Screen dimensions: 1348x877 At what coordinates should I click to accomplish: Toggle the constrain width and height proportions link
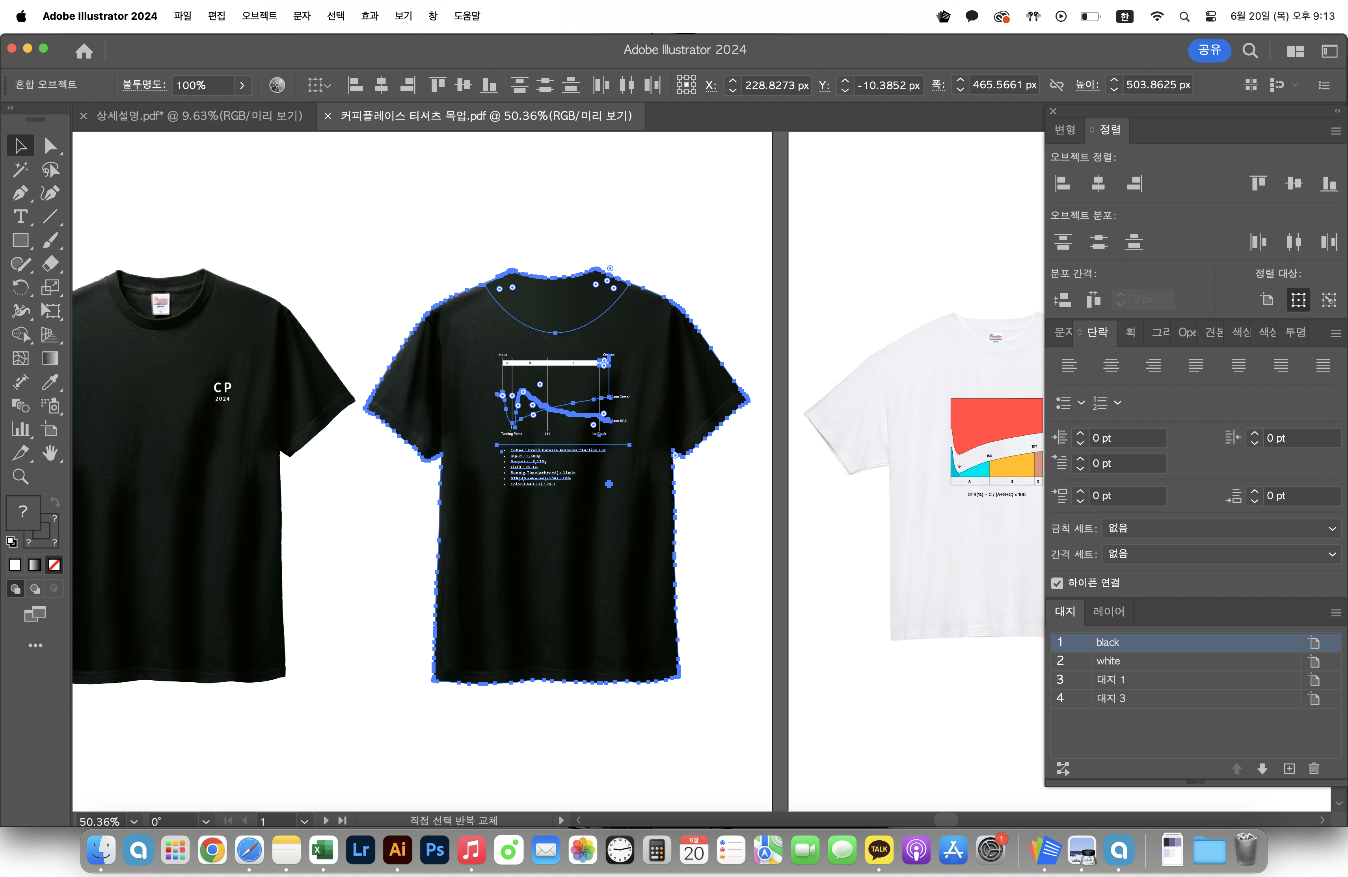click(1056, 85)
